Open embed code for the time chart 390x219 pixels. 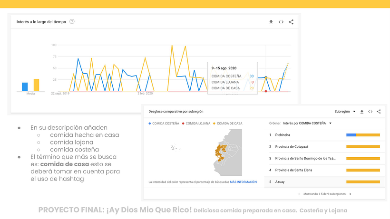[281, 22]
